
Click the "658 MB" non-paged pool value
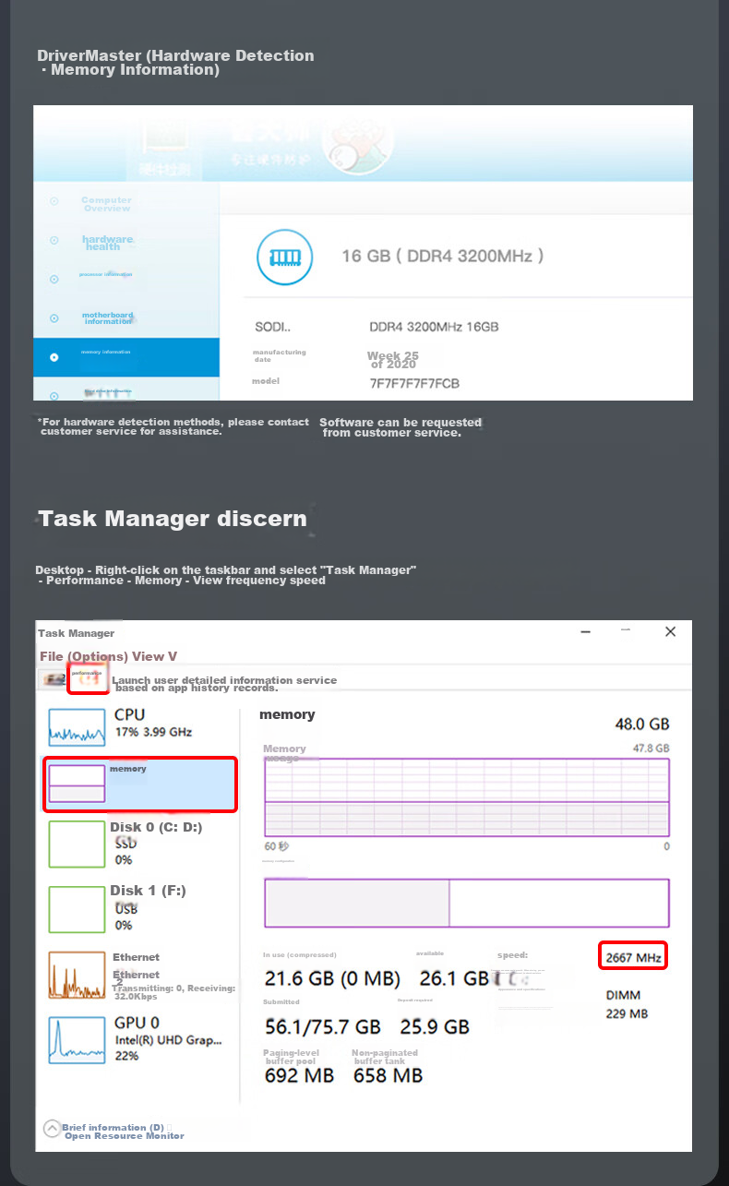(388, 1075)
